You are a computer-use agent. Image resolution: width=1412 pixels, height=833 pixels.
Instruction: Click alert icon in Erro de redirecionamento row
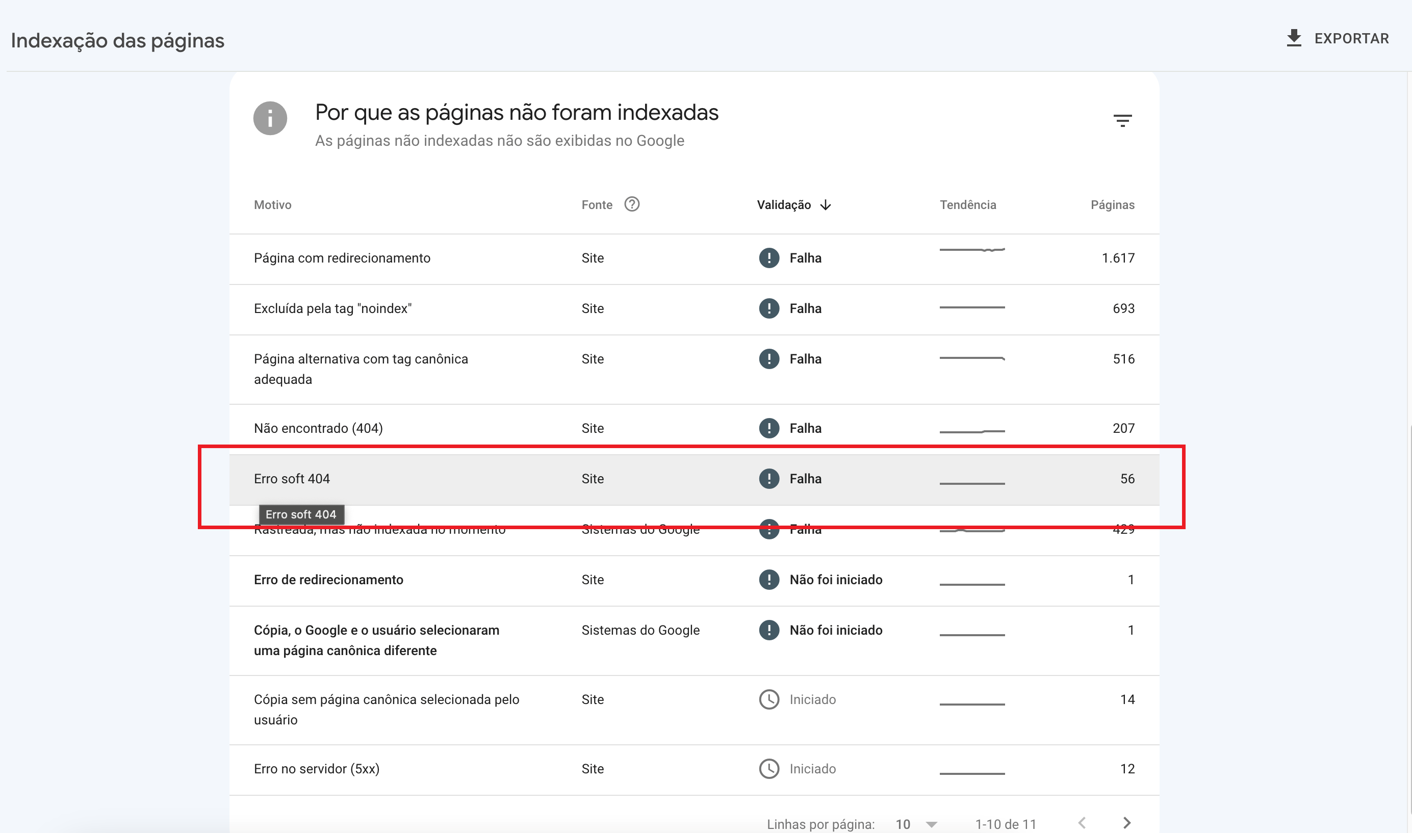click(768, 580)
